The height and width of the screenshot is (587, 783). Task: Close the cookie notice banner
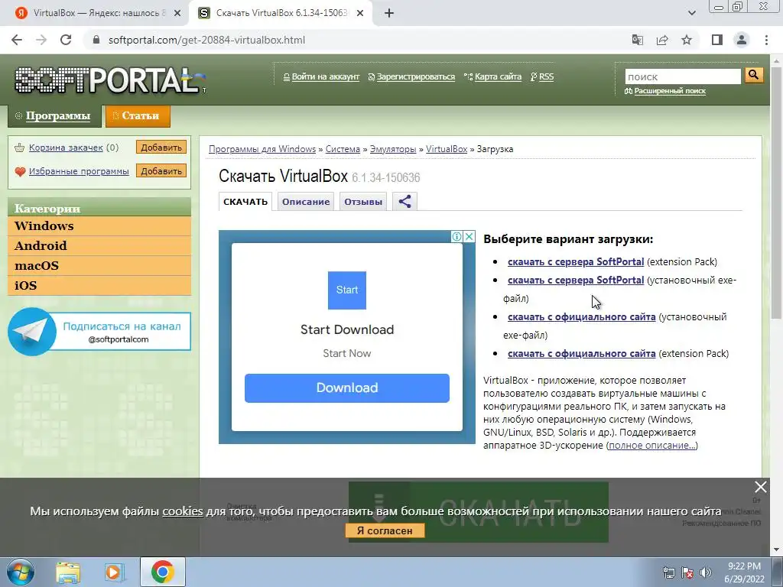(x=761, y=487)
